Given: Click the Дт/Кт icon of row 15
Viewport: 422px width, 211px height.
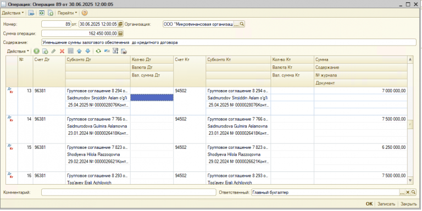Looking at the screenshot, I should [x=11, y=147].
